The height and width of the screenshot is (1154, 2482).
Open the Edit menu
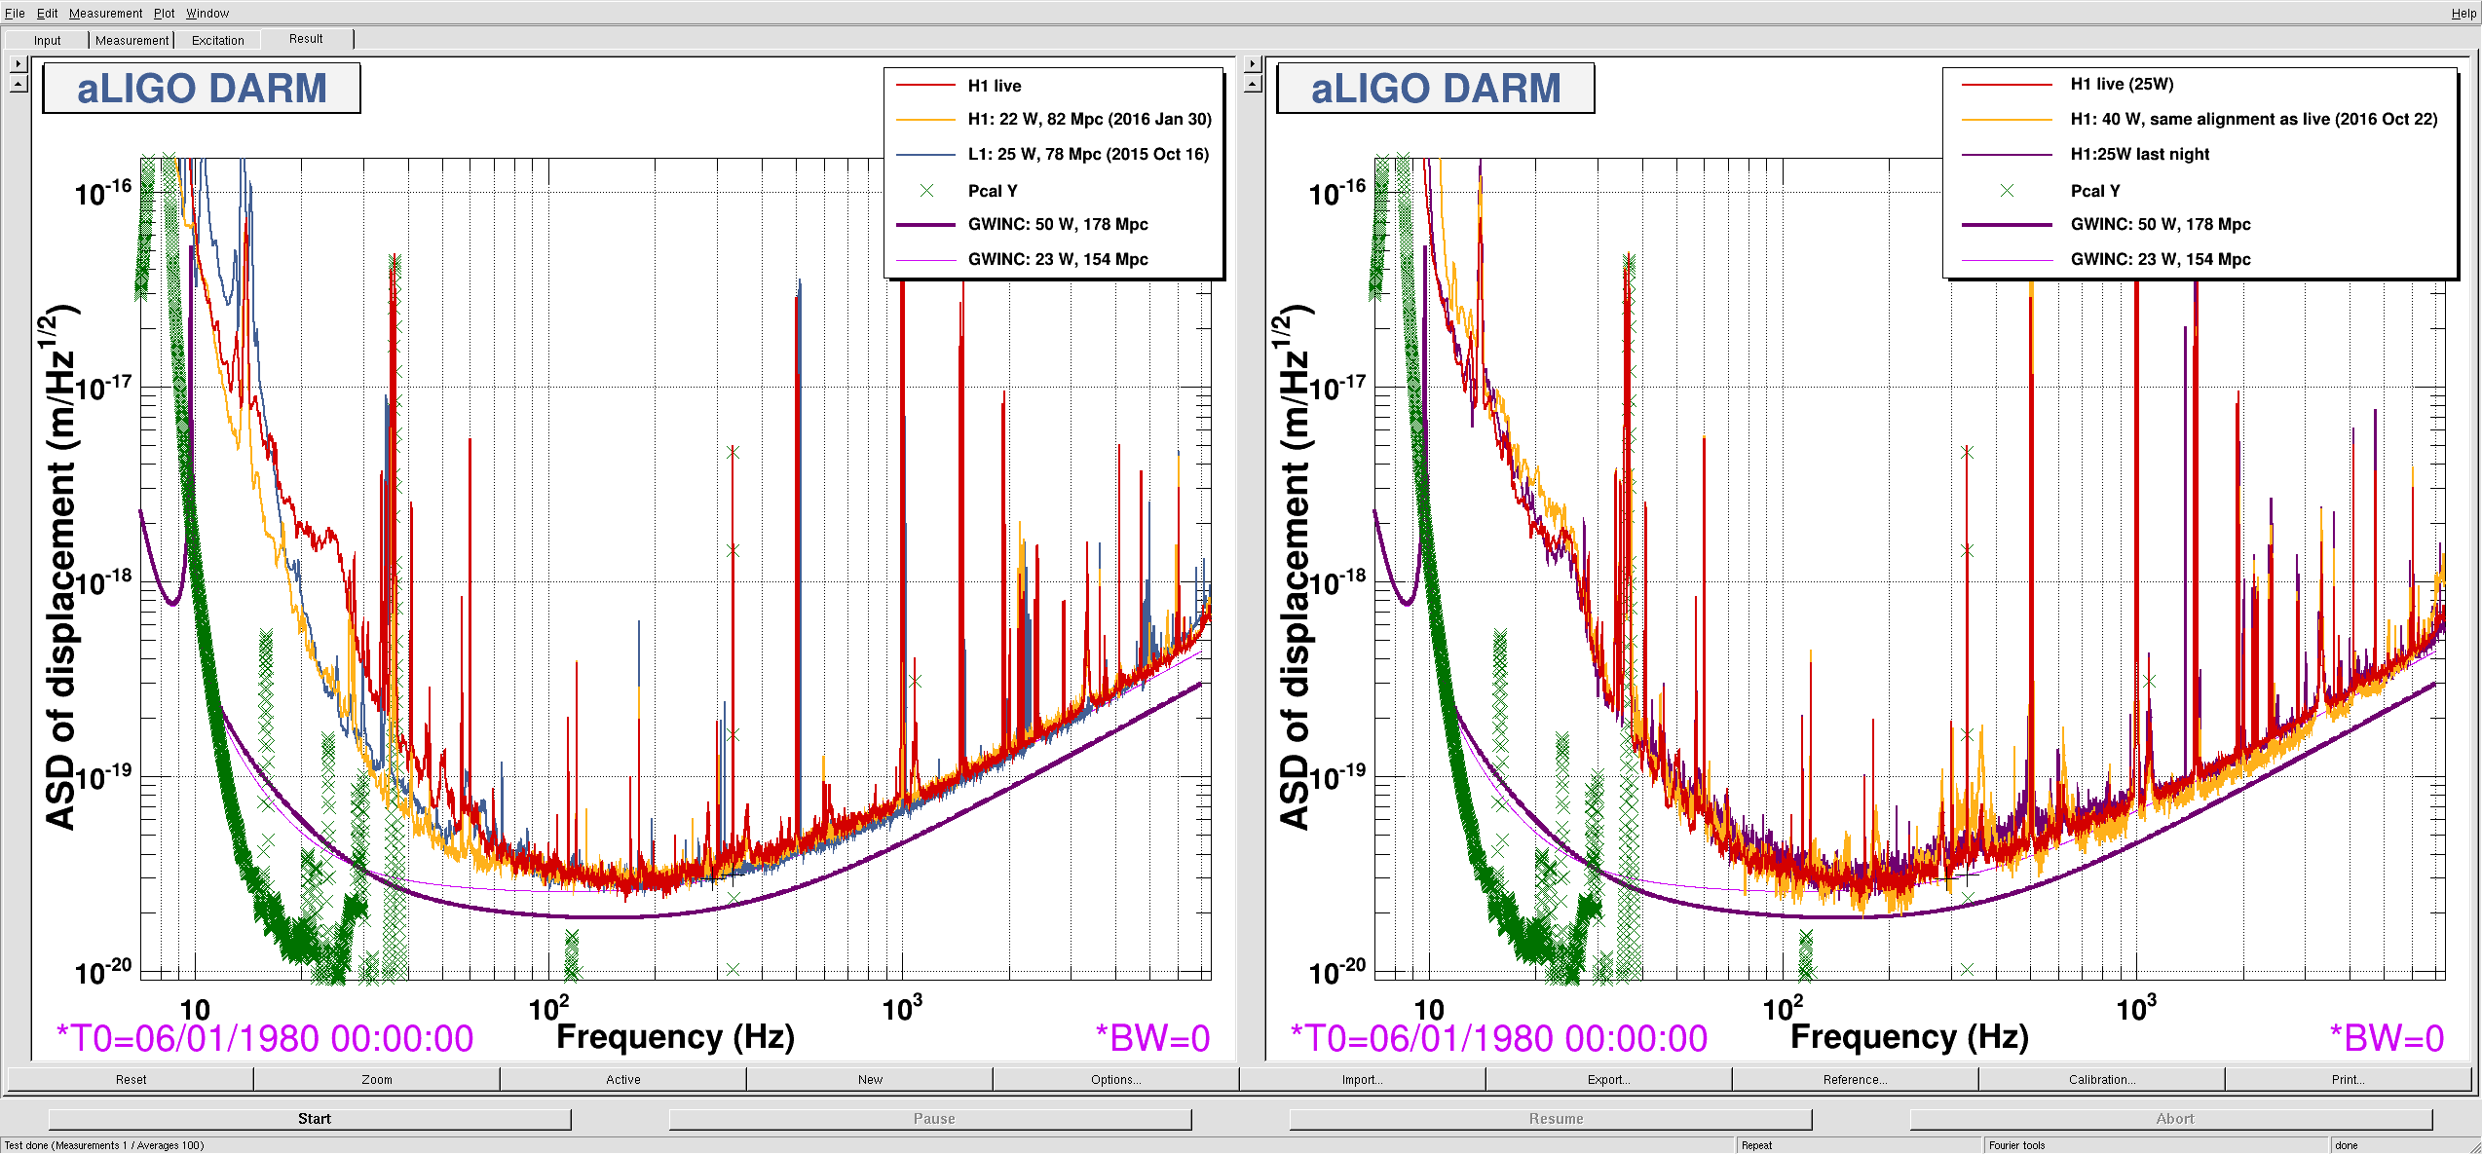[x=47, y=13]
